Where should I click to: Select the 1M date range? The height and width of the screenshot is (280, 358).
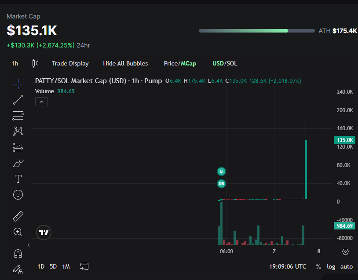click(66, 266)
